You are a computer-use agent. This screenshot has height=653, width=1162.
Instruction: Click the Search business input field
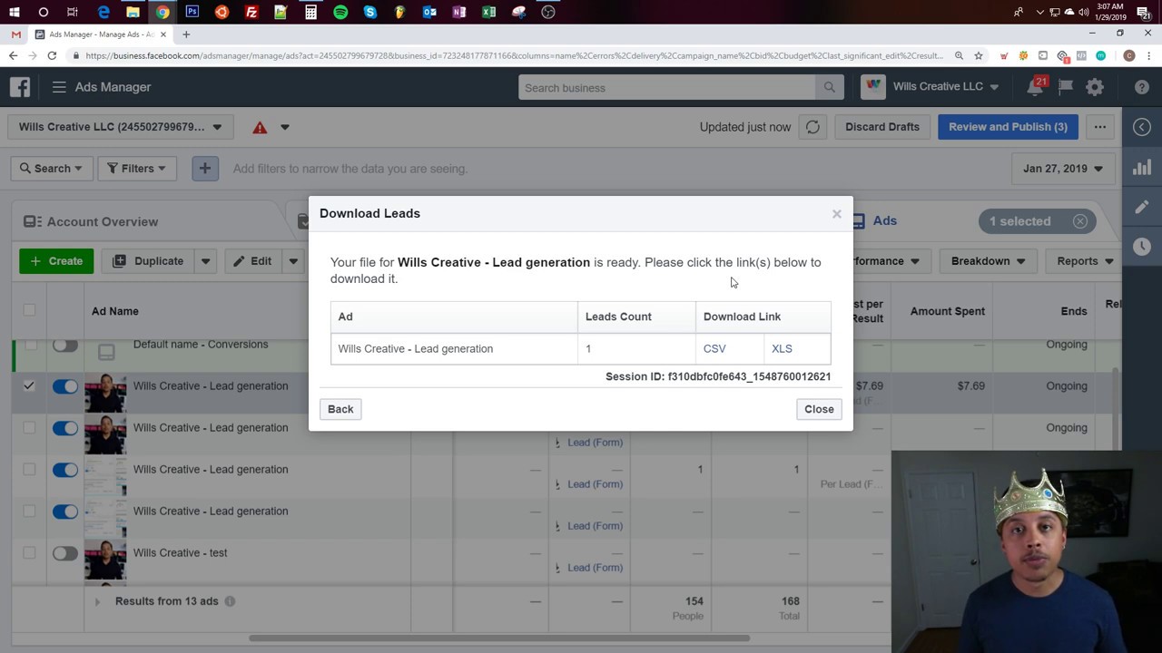[x=667, y=88]
